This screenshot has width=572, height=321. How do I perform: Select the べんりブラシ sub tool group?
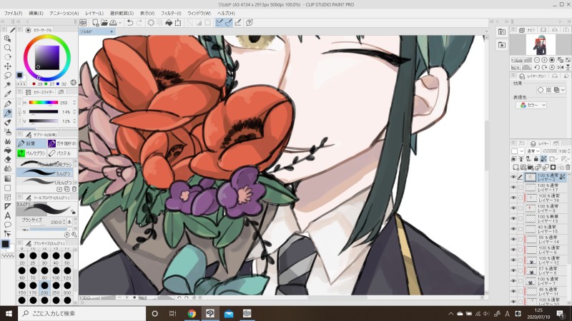tap(31, 153)
